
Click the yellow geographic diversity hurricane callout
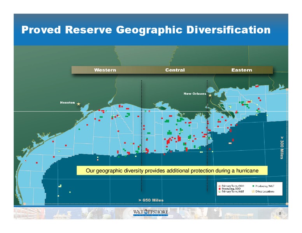point(172,170)
